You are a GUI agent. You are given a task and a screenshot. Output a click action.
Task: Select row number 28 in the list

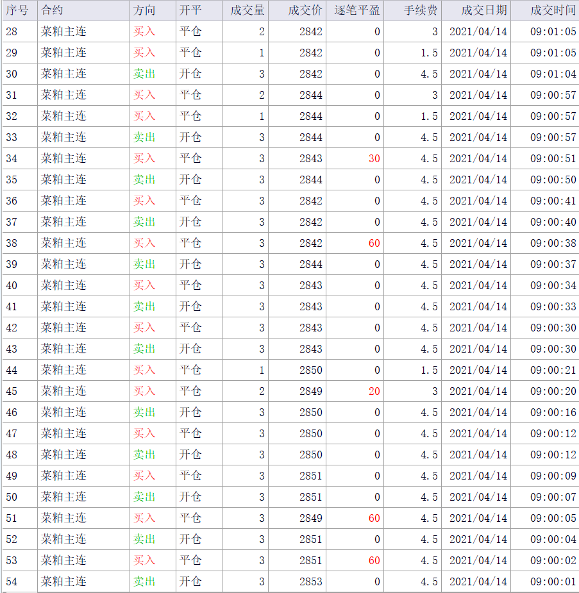[12, 31]
